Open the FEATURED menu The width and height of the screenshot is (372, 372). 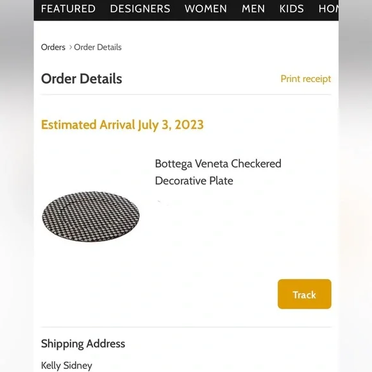(68, 9)
